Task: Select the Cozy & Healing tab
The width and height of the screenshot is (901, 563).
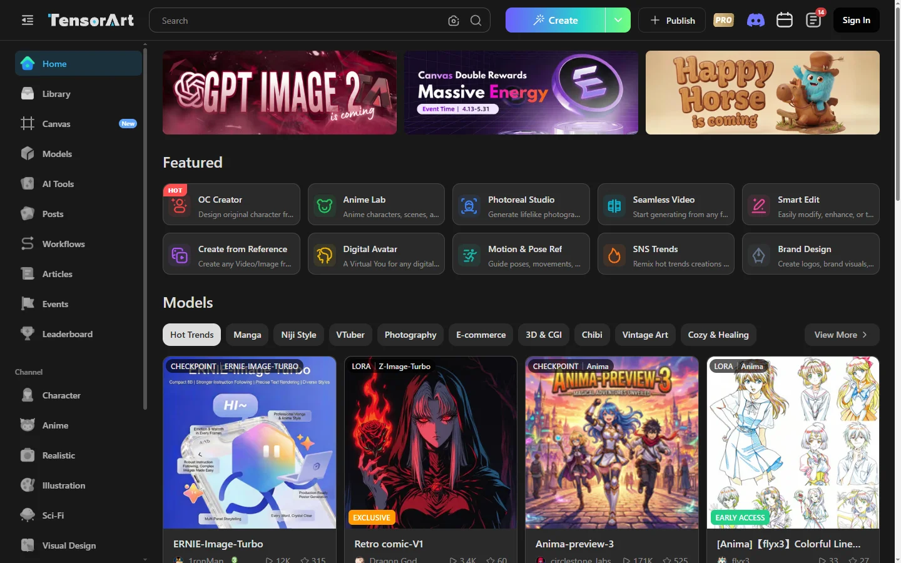Action: (718, 335)
